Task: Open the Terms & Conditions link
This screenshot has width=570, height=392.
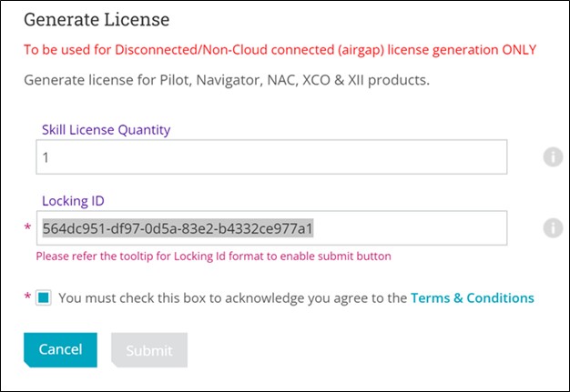Action: pos(472,297)
